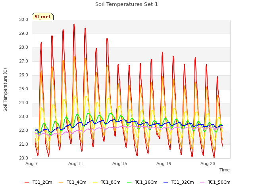Click the Aug 11 date tick label
This screenshot has height=190, width=254.
(x=76, y=163)
